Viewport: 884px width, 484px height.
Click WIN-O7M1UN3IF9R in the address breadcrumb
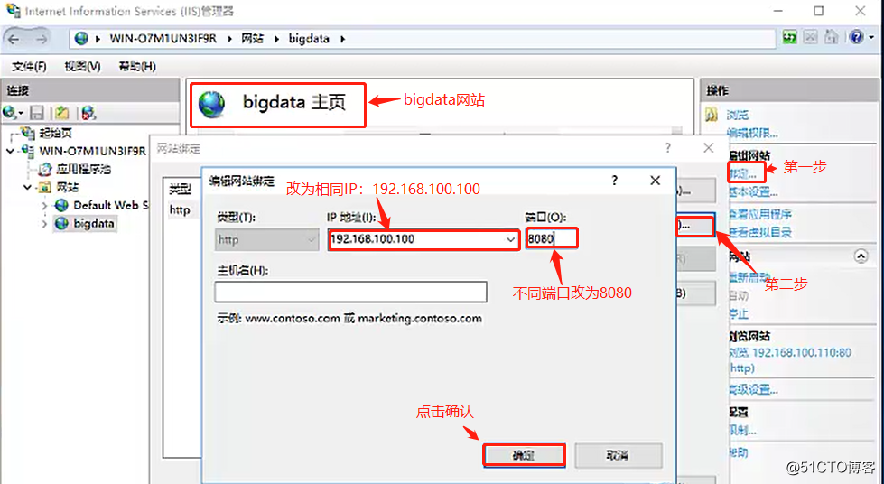(x=163, y=38)
